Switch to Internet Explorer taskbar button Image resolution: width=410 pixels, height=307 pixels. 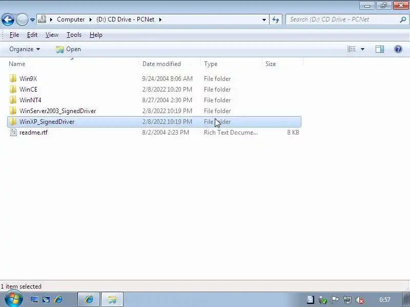[x=89, y=299]
